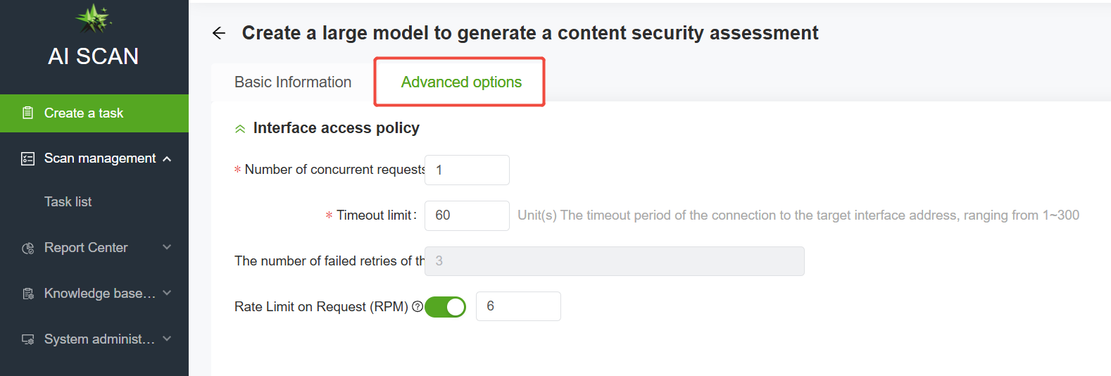Collapse the Interface access policy section
Viewport: 1111px width, 376px height.
click(x=240, y=128)
